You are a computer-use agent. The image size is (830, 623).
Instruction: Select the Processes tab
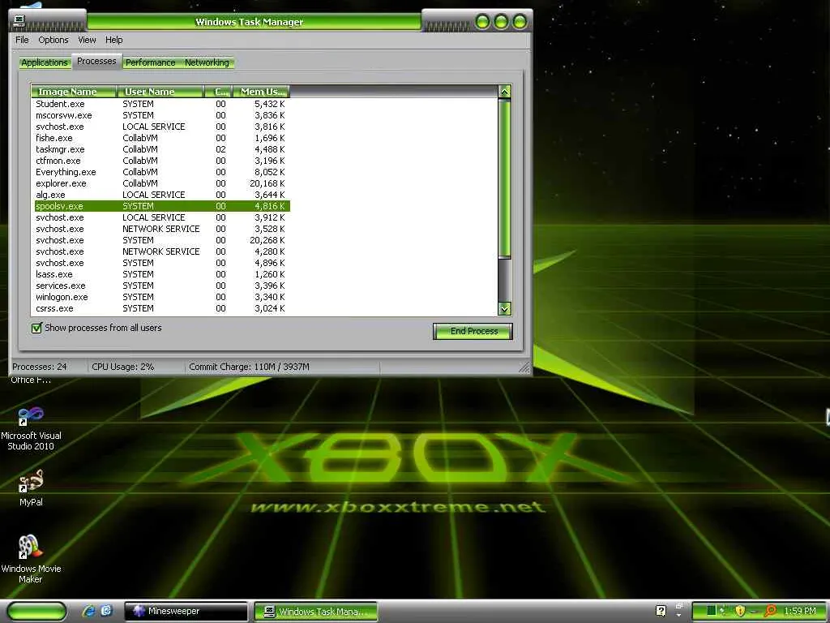pyautogui.click(x=96, y=61)
